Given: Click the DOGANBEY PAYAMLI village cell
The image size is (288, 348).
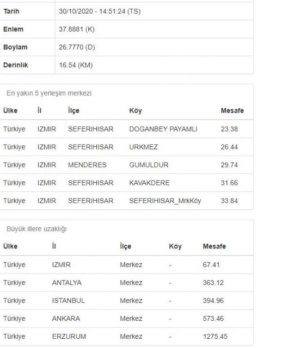Looking at the screenshot, I should (163, 129).
